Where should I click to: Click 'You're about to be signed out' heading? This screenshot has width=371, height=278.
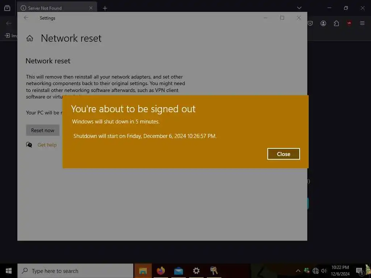coord(133,109)
